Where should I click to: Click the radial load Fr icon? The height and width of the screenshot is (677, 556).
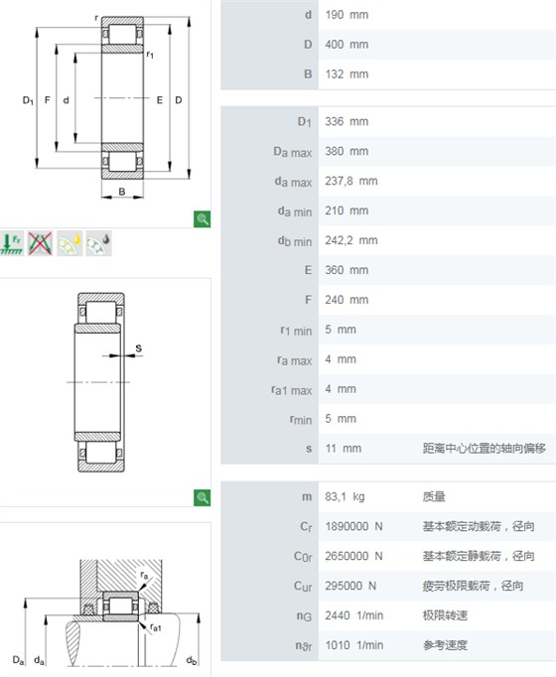12,243
